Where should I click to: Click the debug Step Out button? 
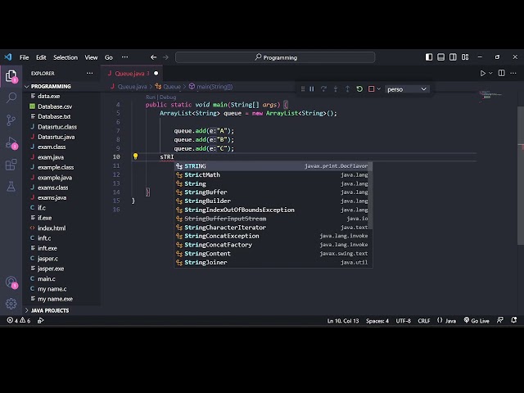tap(347, 89)
